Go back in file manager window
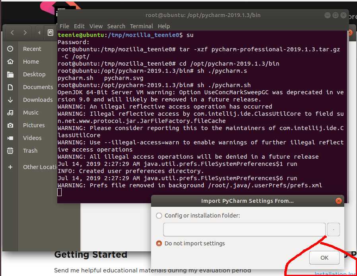357x276 pixels. click(12, 33)
